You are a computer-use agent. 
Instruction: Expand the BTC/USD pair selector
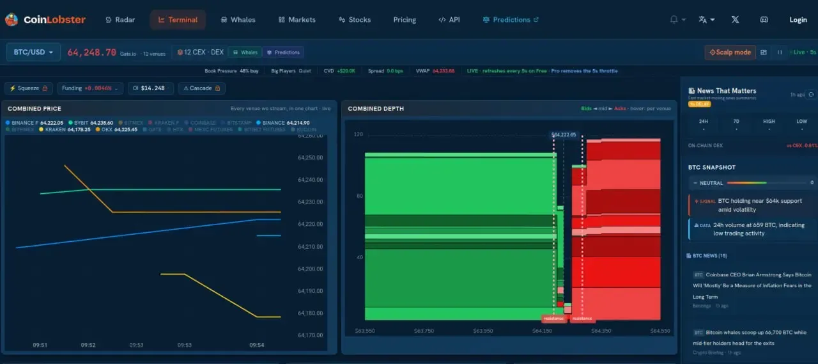coord(33,52)
